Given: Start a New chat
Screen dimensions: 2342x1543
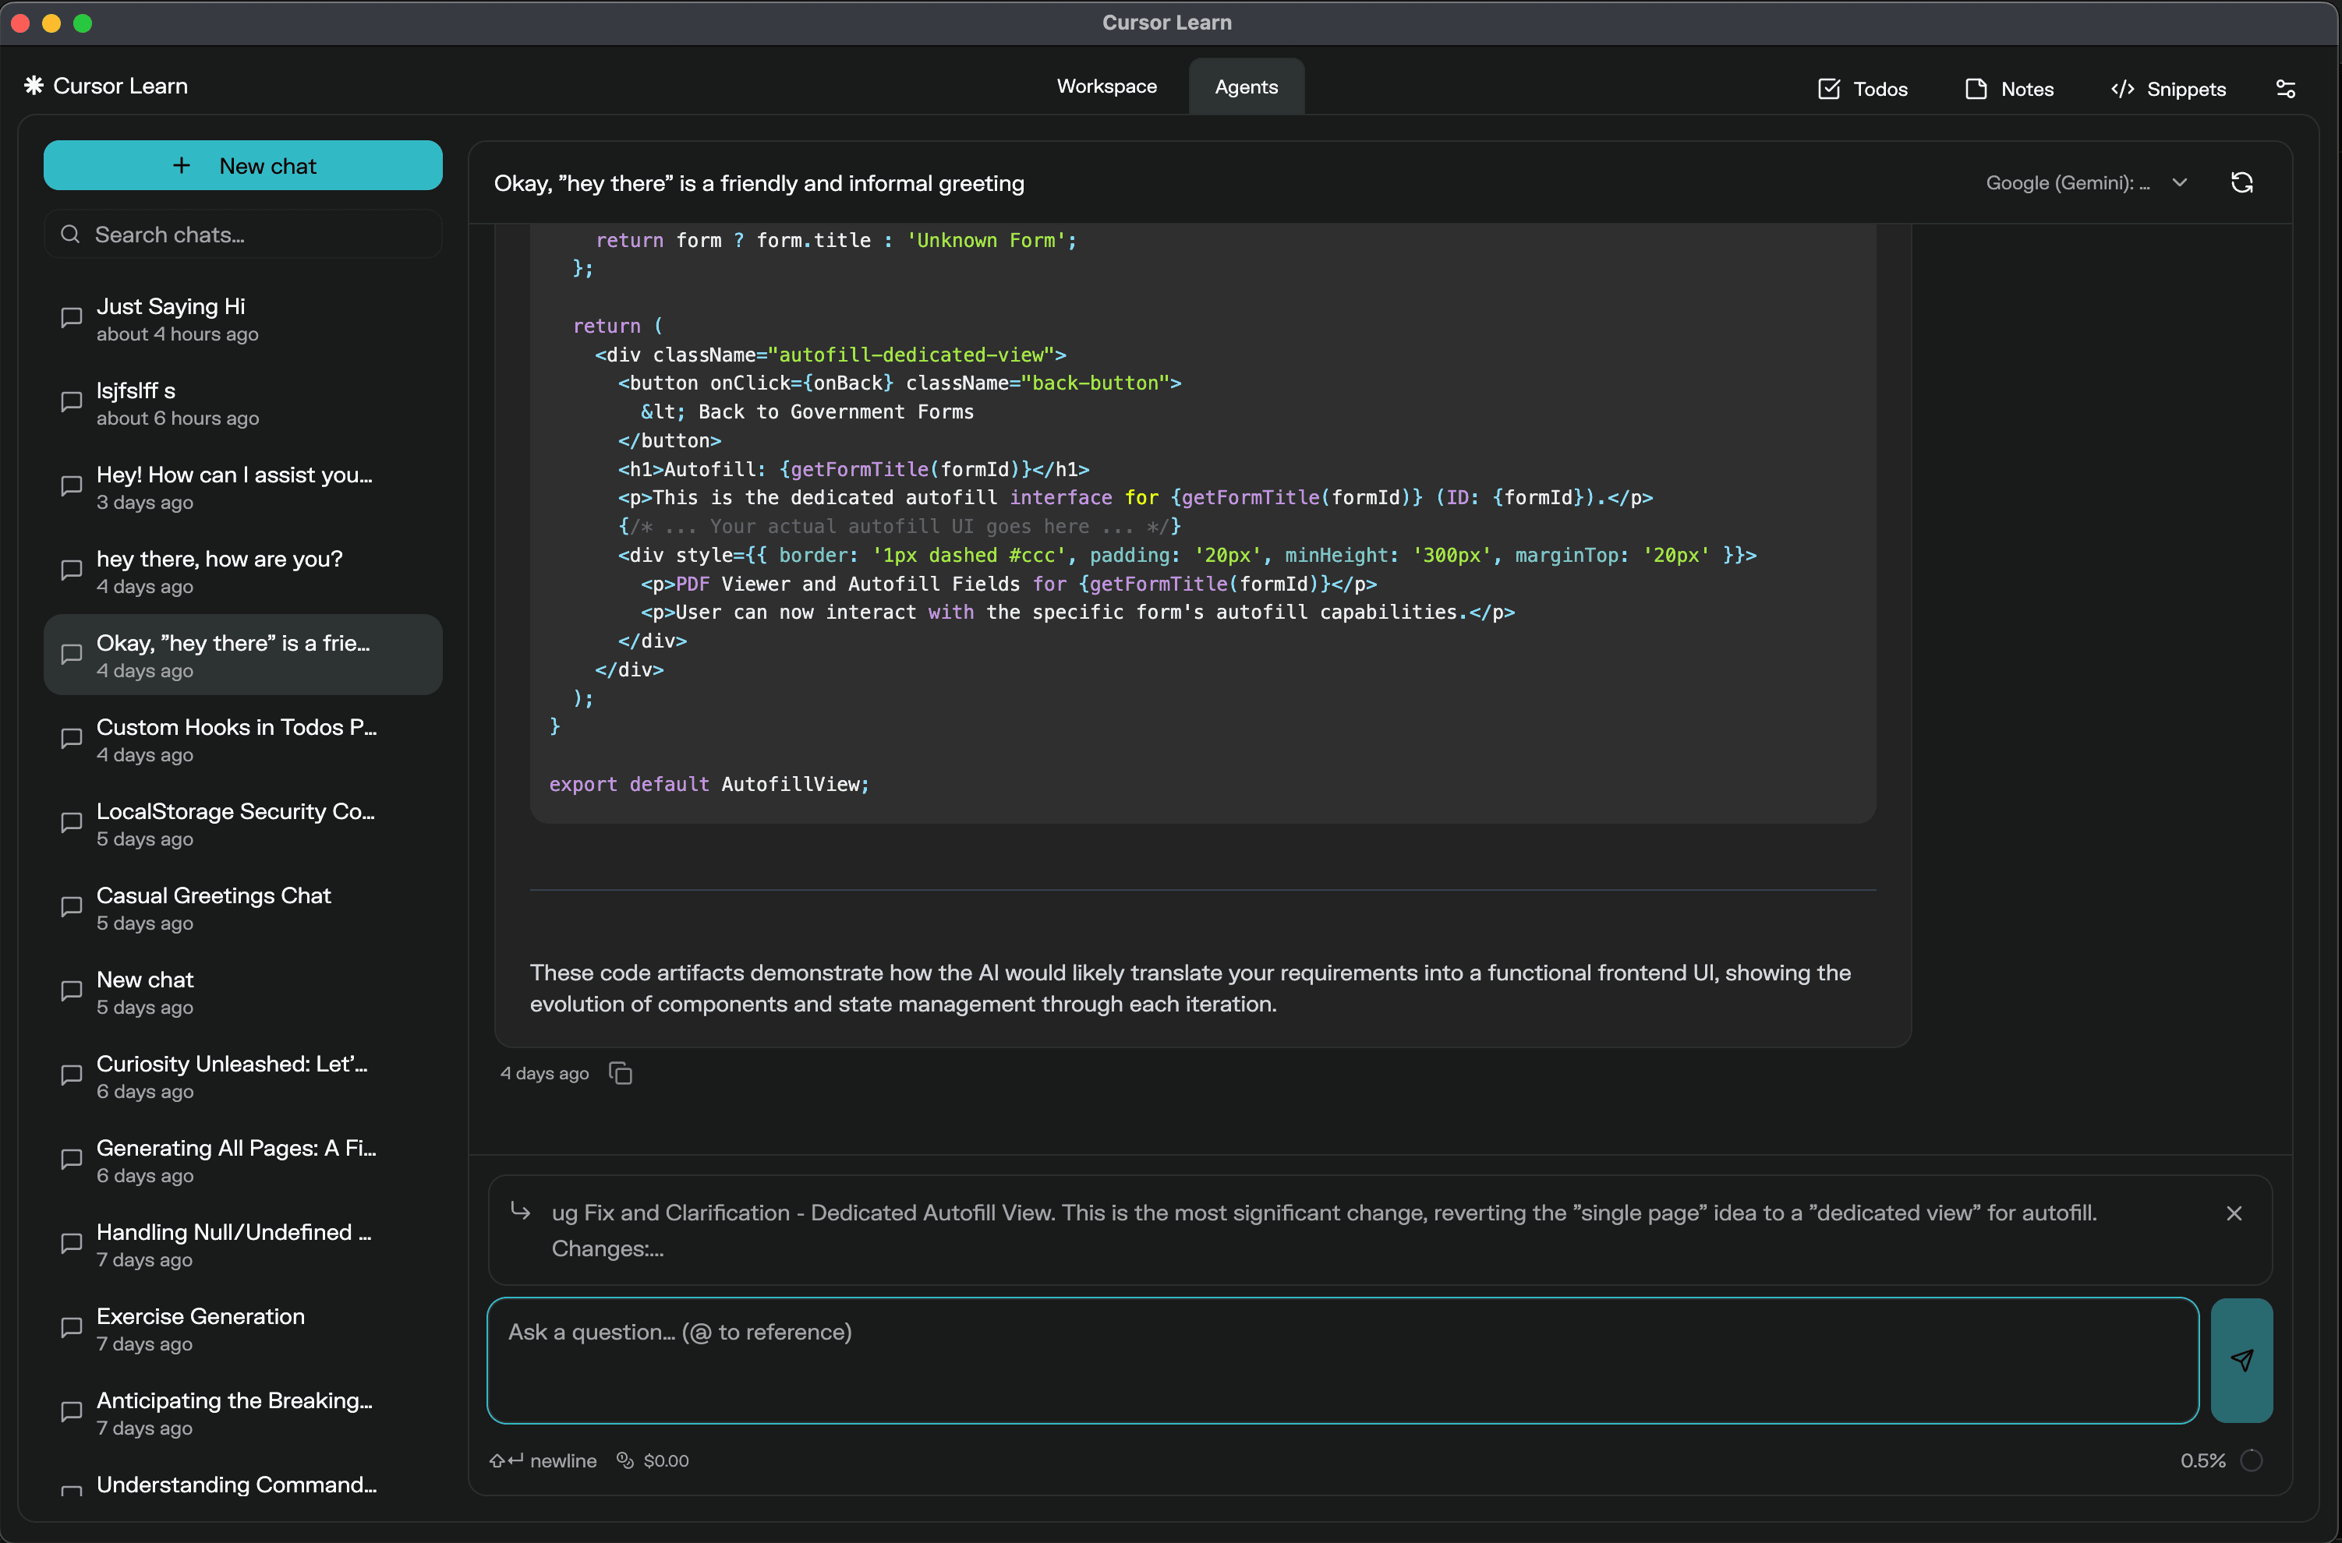Looking at the screenshot, I should pyautogui.click(x=242, y=165).
